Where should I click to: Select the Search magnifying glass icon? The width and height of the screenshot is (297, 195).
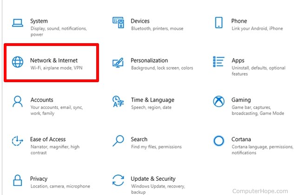tap(118, 141)
